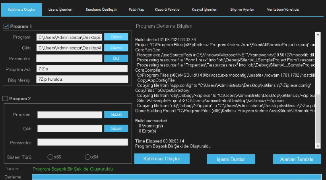Click Gözat beside Program 1 Çıktı field
This screenshot has height=180, width=326.
click(116, 47)
